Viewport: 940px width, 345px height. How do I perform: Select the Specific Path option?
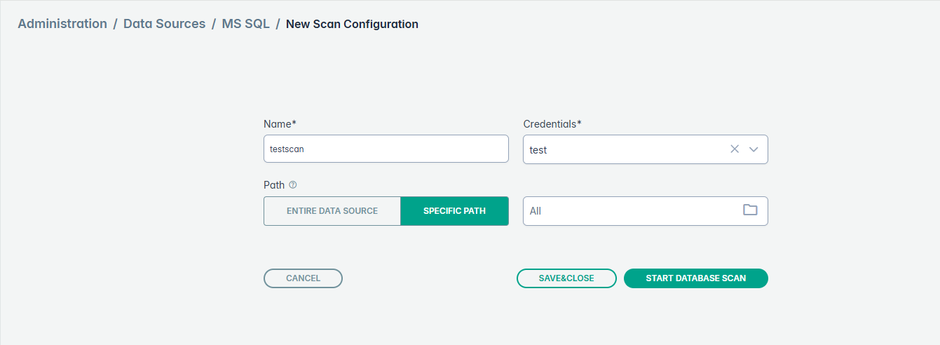454,211
